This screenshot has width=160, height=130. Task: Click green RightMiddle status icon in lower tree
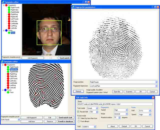click(x=8, y=72)
